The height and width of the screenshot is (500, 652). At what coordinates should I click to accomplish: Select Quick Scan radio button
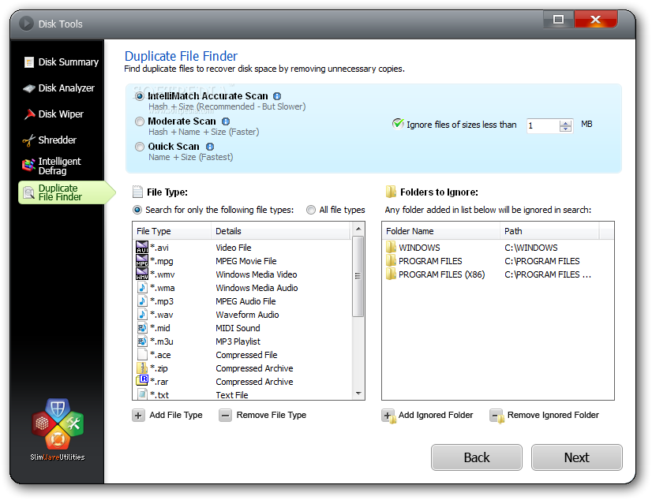pyautogui.click(x=140, y=147)
